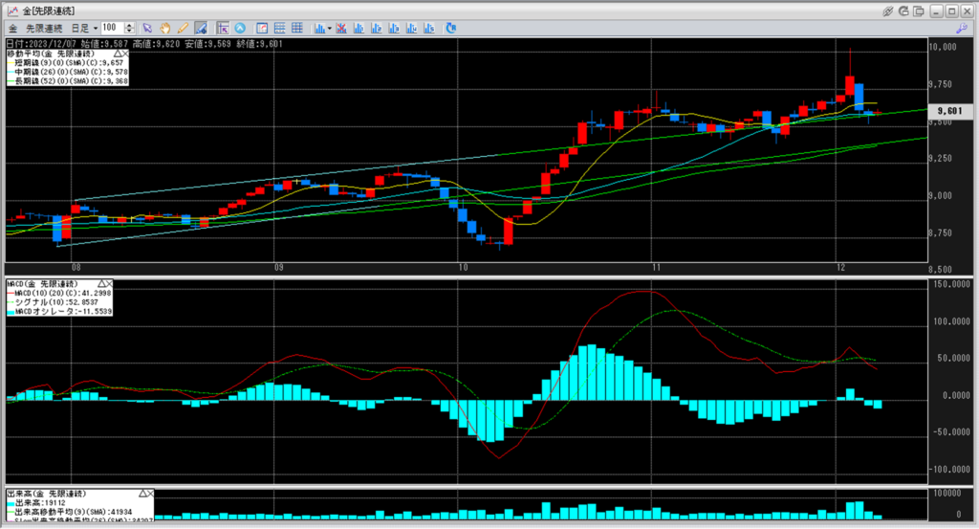This screenshot has width=979, height=529.
Task: Close the 出来高 legend box
Action: (150, 494)
